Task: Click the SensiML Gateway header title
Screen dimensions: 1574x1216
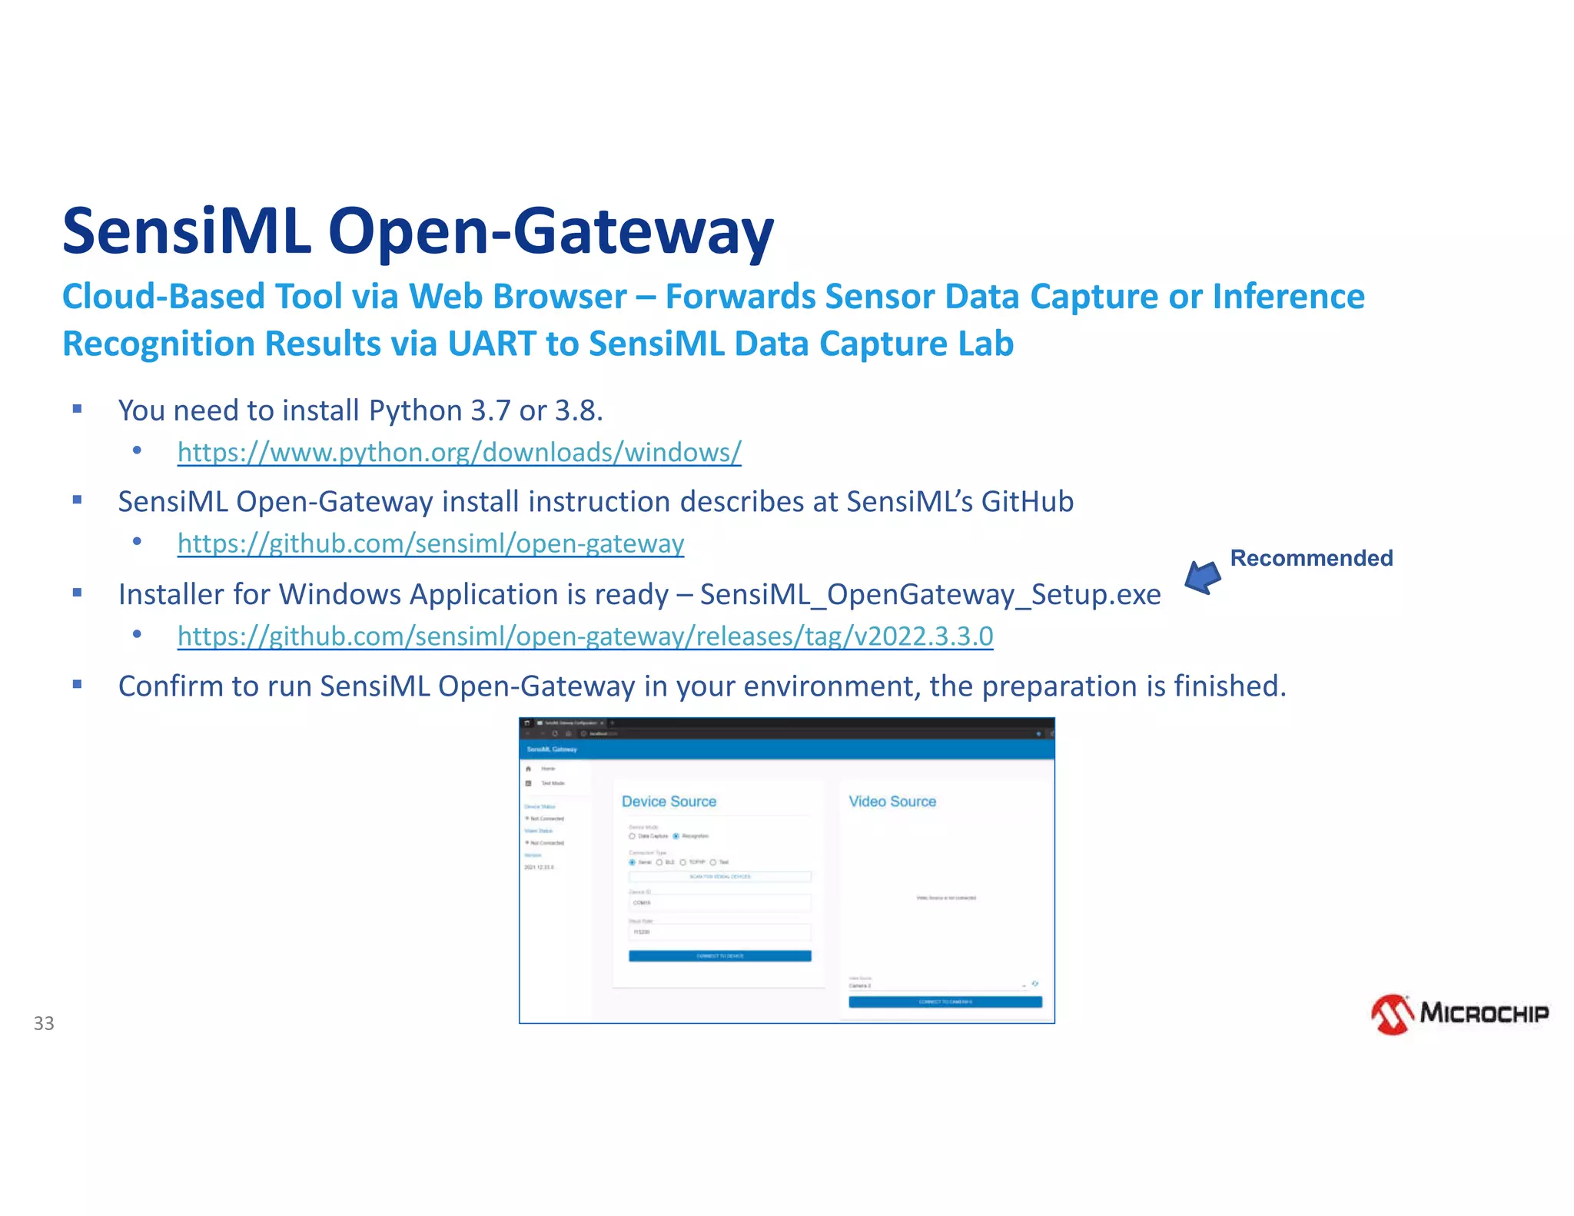Action: 552,749
